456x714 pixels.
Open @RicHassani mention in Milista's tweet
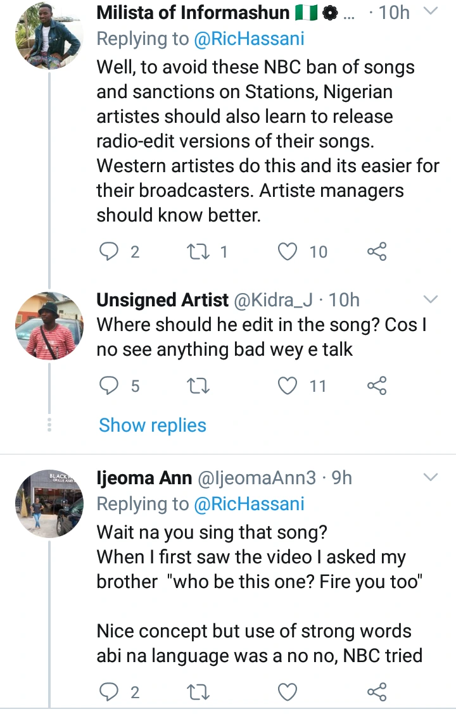[x=247, y=39]
